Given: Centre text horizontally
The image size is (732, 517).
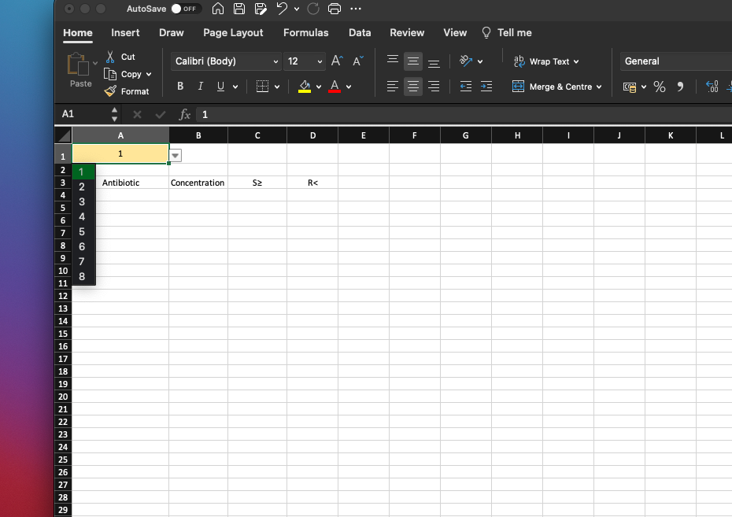Looking at the screenshot, I should click(x=413, y=87).
